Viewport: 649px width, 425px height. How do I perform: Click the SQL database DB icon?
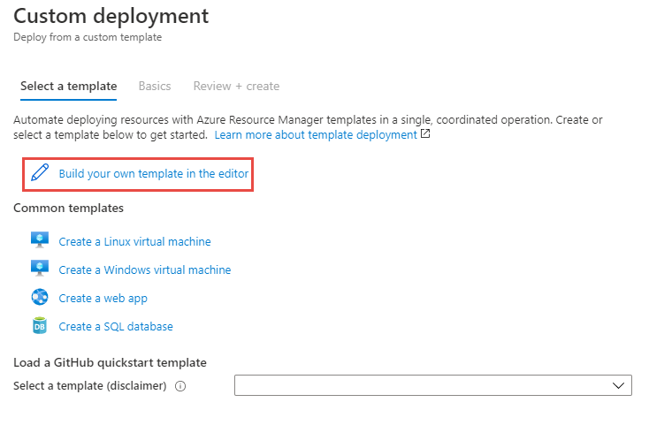click(39, 326)
